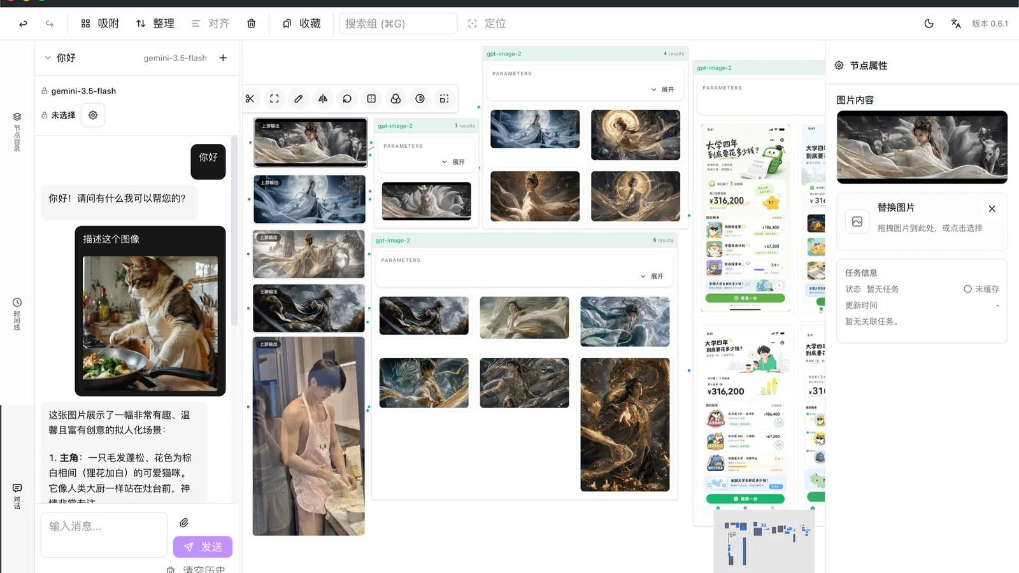Click the 版本 0.6.1 version label

(x=990, y=24)
